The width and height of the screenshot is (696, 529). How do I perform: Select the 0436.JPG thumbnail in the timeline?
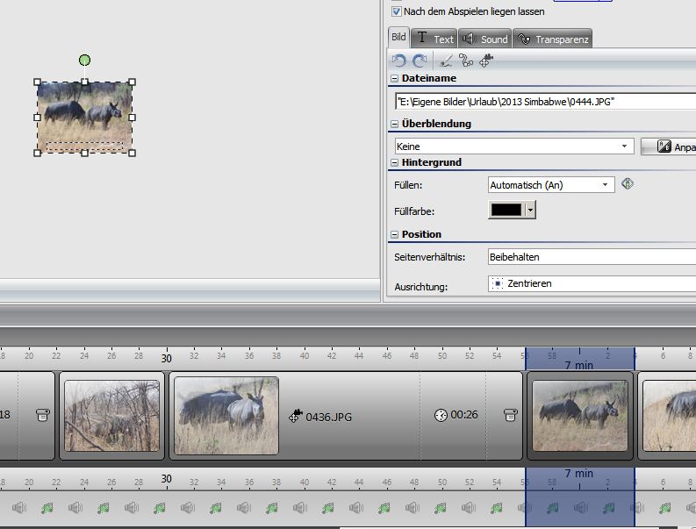226,416
